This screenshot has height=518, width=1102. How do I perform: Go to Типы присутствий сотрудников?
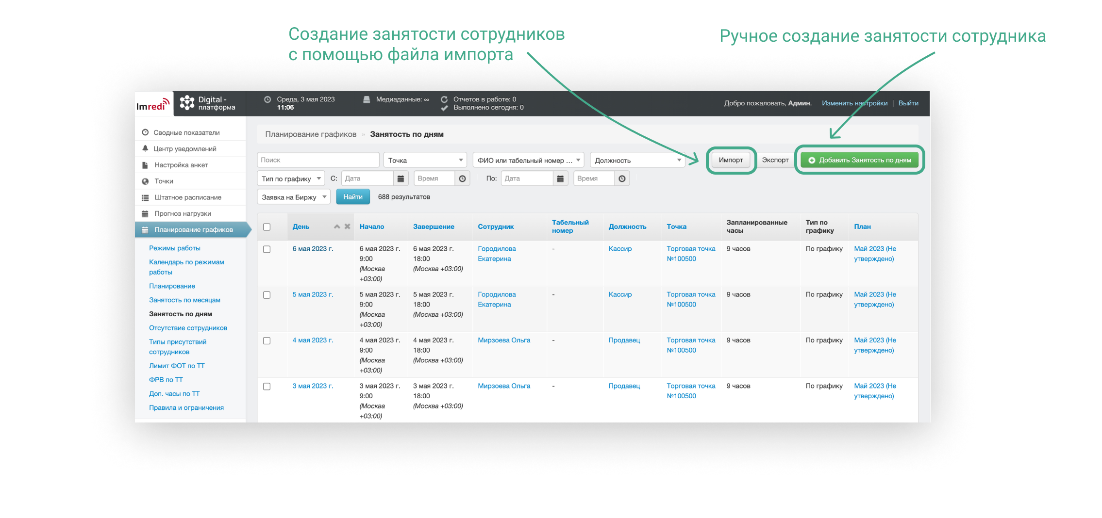click(x=178, y=347)
